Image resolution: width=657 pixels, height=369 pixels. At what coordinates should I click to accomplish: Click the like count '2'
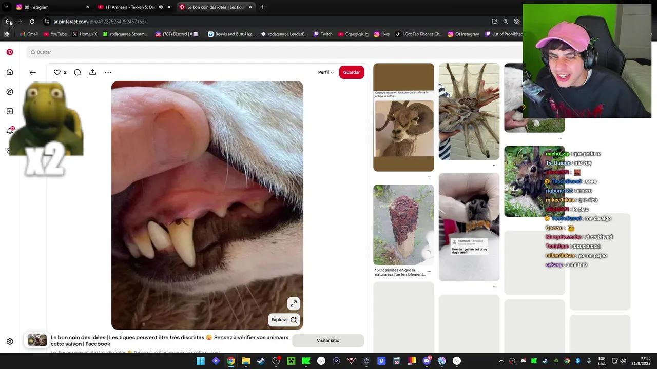pyautogui.click(x=65, y=72)
